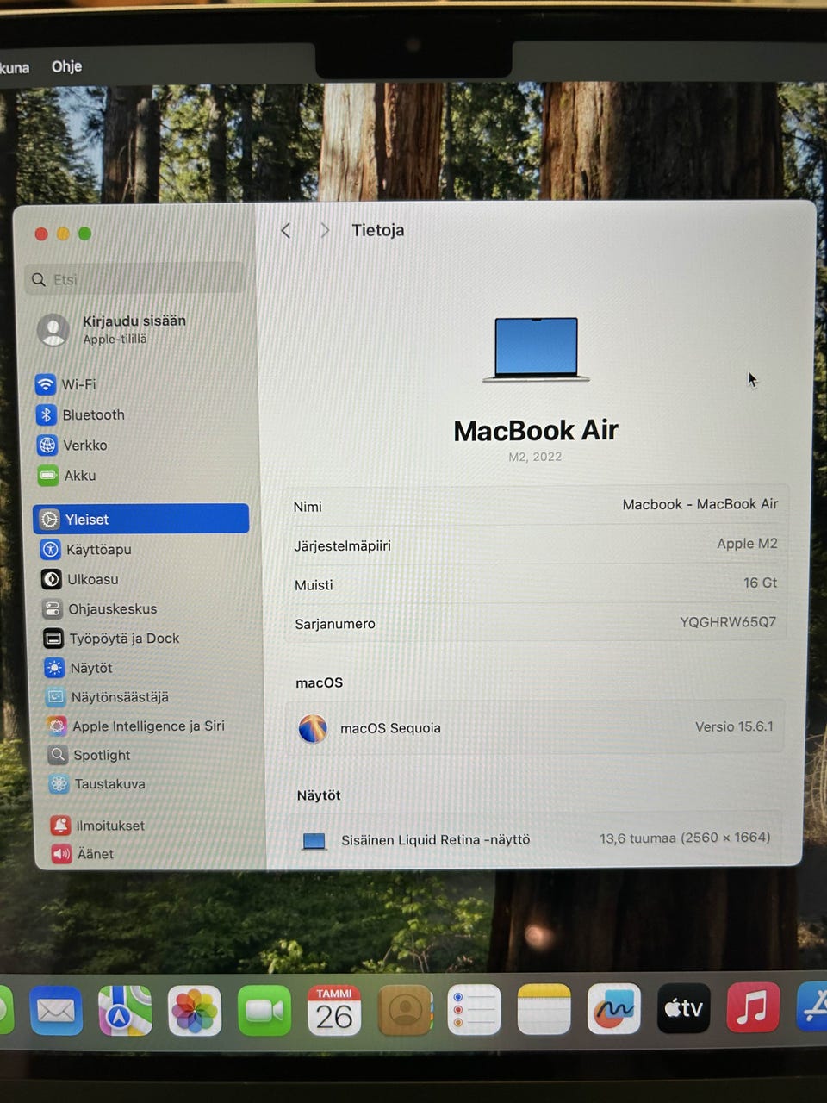Open Ohjauskeskus control center settings
827x1103 pixels.
[x=100, y=608]
